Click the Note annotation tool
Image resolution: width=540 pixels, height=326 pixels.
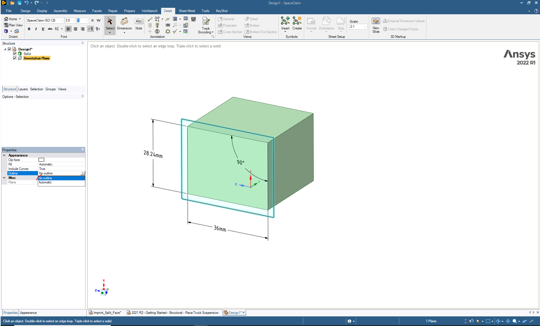click(139, 24)
